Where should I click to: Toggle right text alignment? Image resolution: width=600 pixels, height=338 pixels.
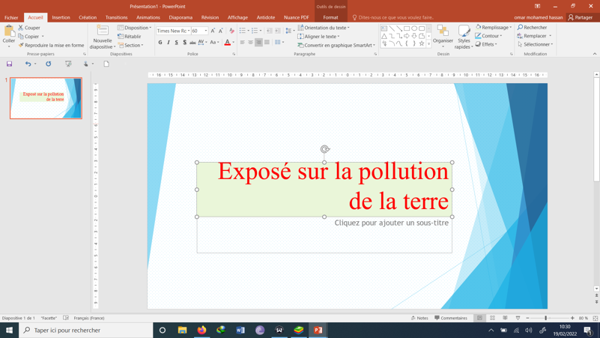coord(258,43)
